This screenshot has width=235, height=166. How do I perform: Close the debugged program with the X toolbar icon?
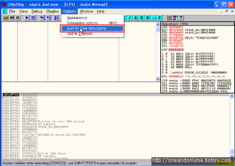tap(18, 18)
